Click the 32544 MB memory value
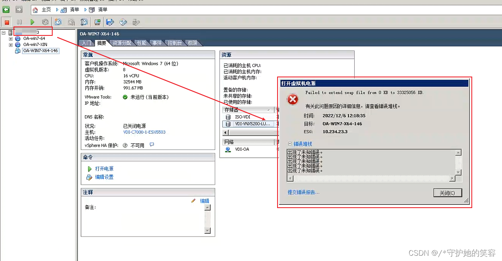This screenshot has height=261, width=502. pos(133,82)
